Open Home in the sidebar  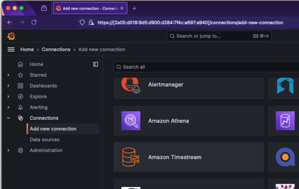point(36,64)
